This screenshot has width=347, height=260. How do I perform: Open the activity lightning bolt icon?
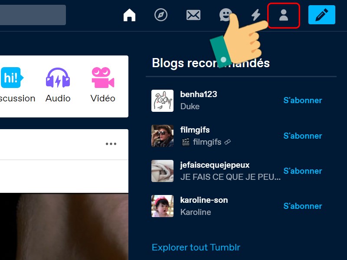tap(256, 15)
